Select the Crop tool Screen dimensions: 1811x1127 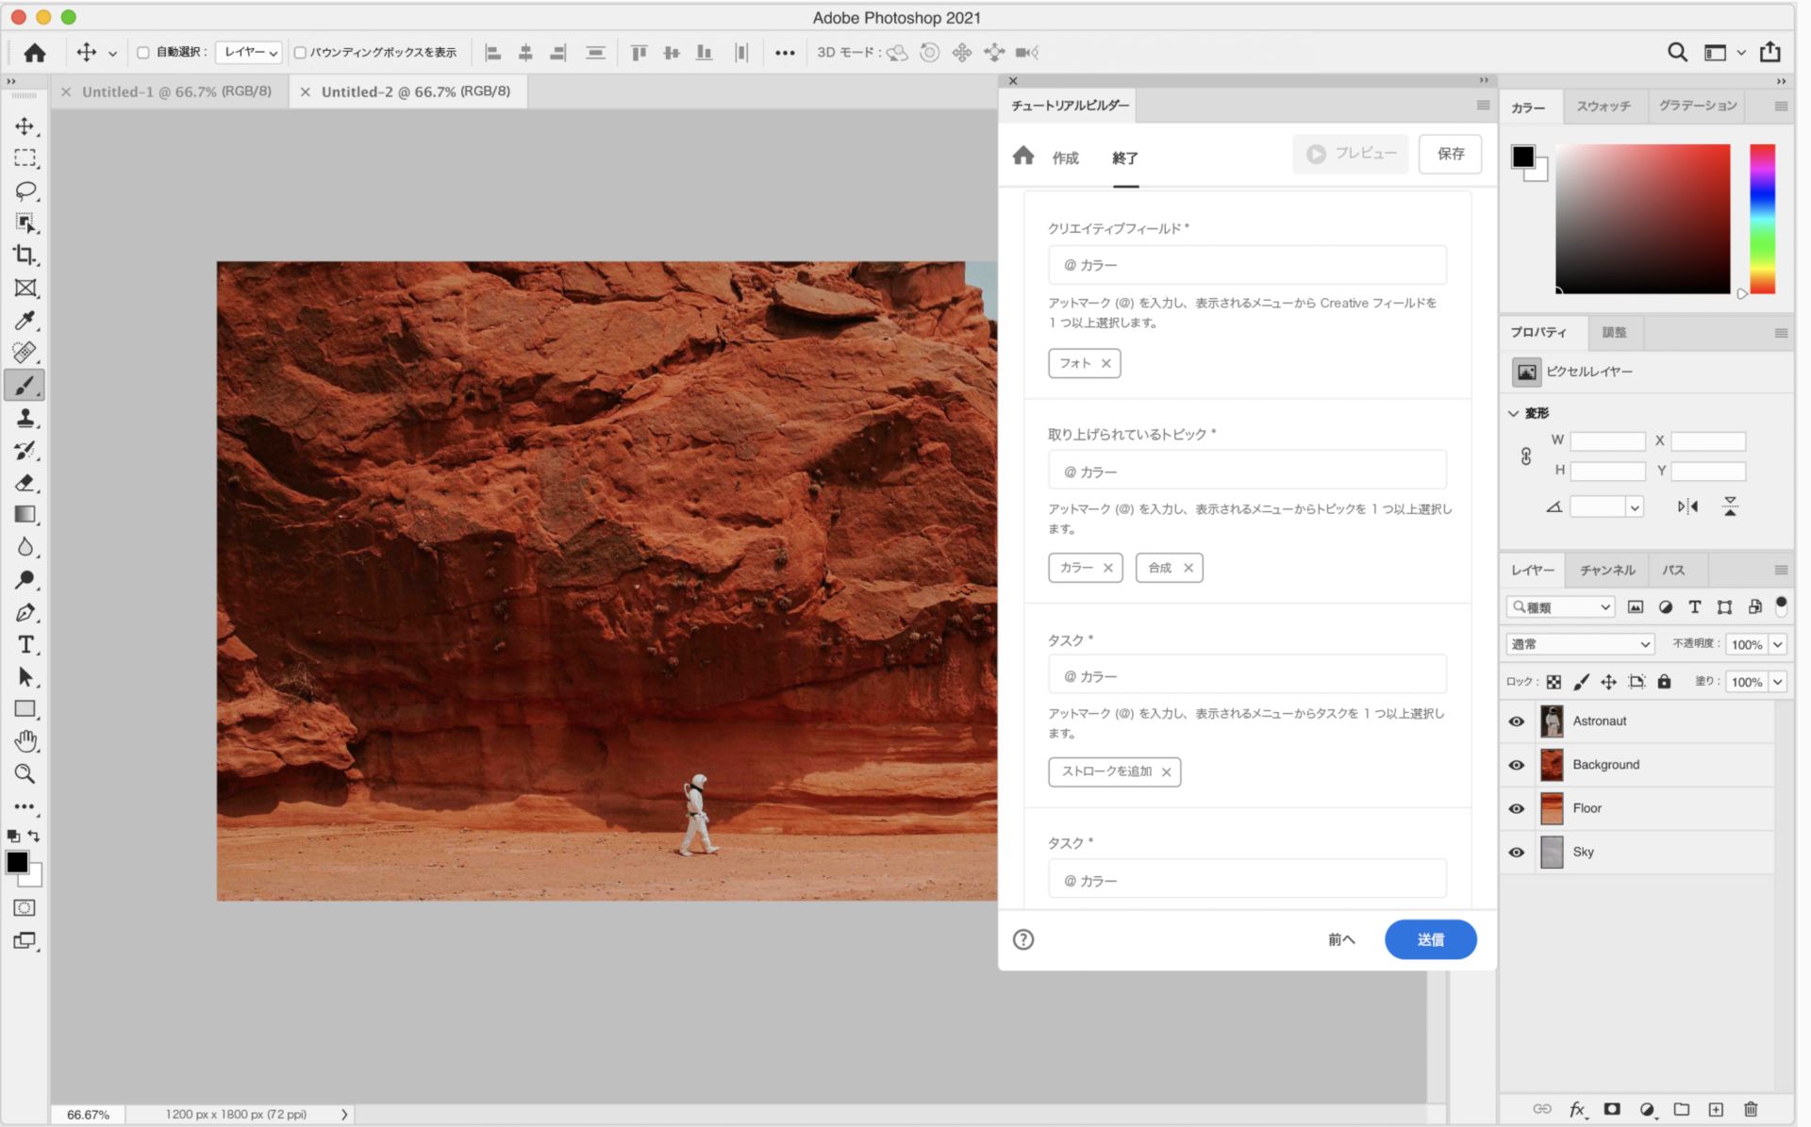point(25,255)
